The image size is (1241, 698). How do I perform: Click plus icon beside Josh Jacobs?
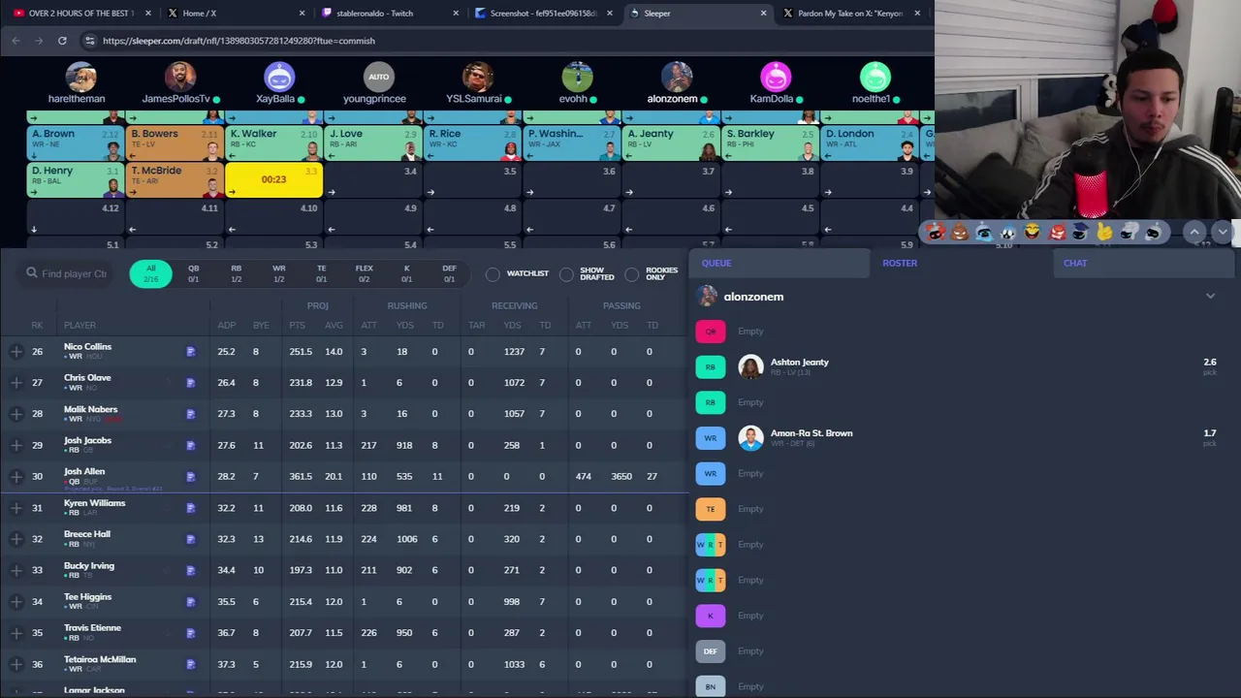click(x=16, y=445)
